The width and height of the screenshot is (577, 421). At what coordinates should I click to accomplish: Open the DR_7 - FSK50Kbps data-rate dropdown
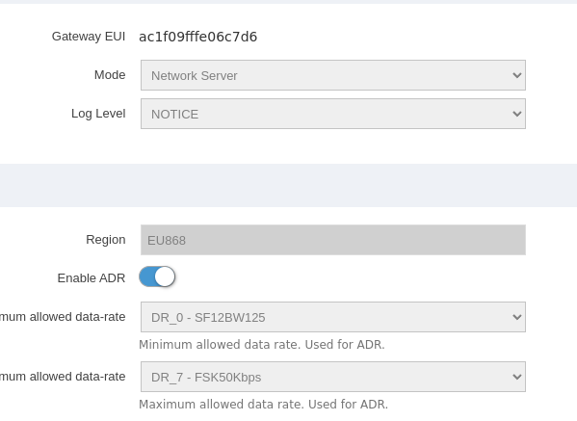coord(333,377)
